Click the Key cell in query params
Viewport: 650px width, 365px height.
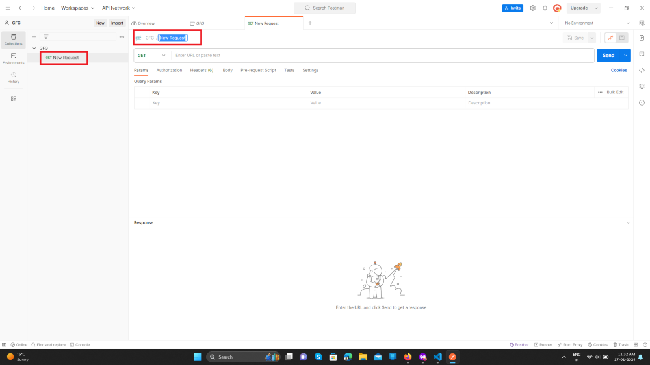click(x=228, y=103)
